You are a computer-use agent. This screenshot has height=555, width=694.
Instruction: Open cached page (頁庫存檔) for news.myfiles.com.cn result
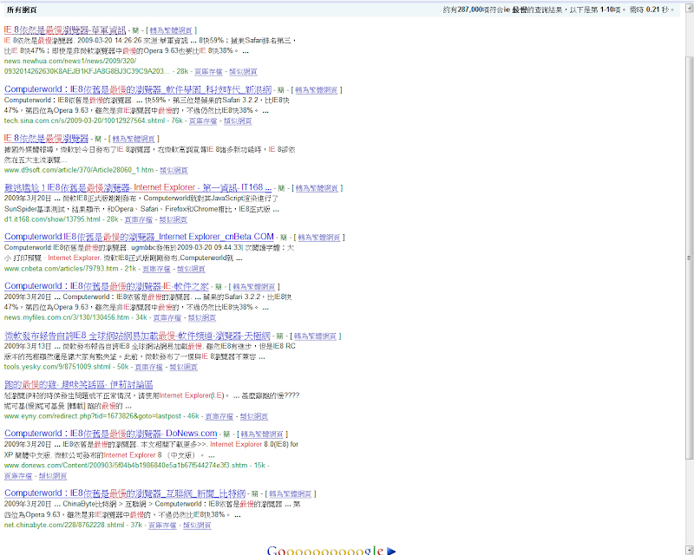coord(167,317)
